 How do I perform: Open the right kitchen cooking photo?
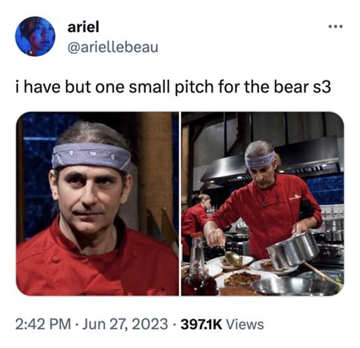[263, 204]
